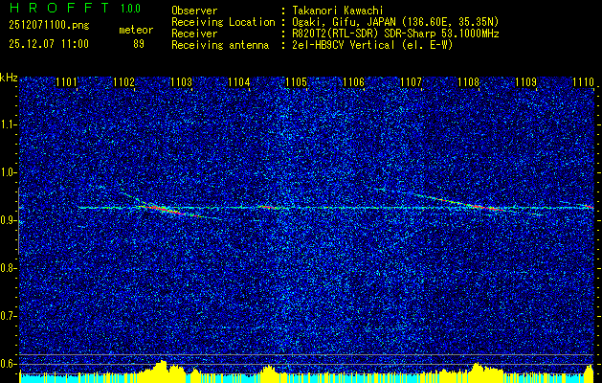Click the HROFFT title text

click(x=60, y=8)
